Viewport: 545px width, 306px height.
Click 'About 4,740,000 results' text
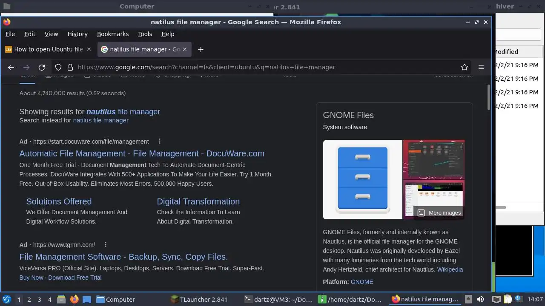(72, 93)
